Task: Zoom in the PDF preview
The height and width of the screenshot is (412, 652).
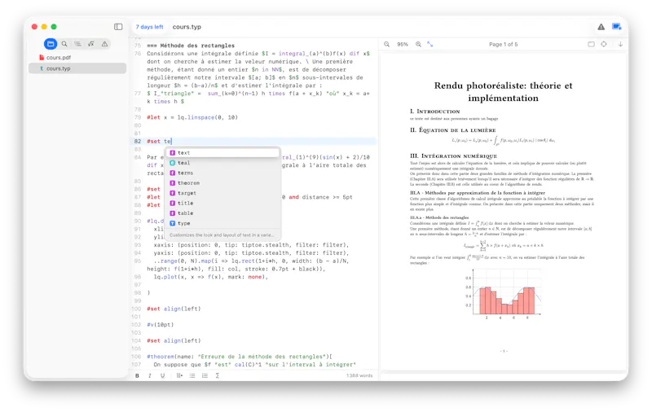Action: 418,44
